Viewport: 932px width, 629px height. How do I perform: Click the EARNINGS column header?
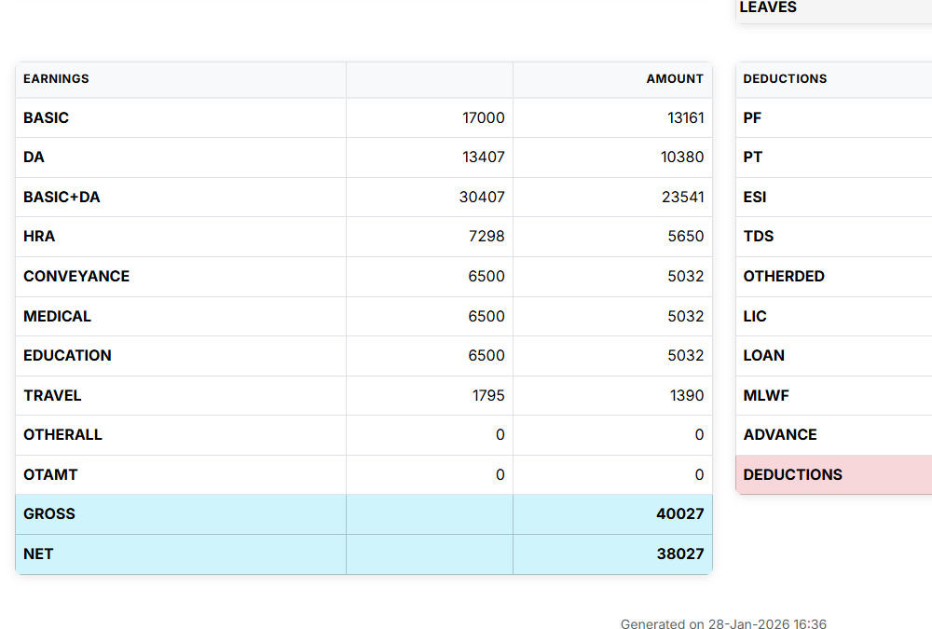pos(56,79)
